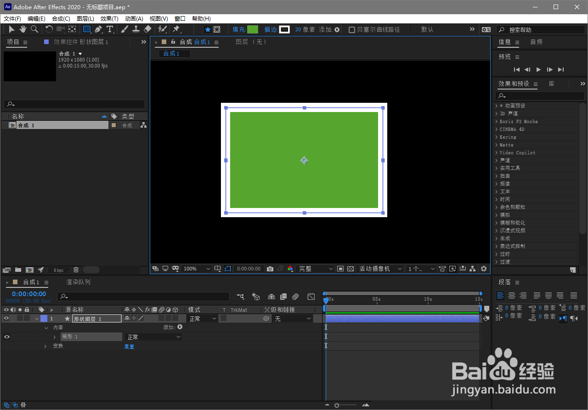This screenshot has width=588, height=410.
Task: Select the Puppet Pin tool
Action: click(176, 29)
